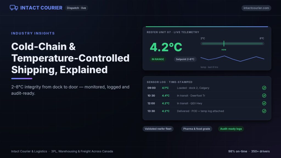
Task: Click the Cold-Chain headline text
Action: point(70,58)
